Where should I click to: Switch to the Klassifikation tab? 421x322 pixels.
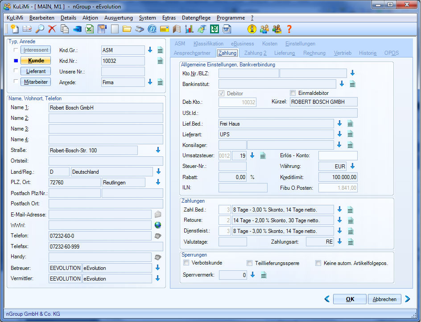tap(208, 44)
